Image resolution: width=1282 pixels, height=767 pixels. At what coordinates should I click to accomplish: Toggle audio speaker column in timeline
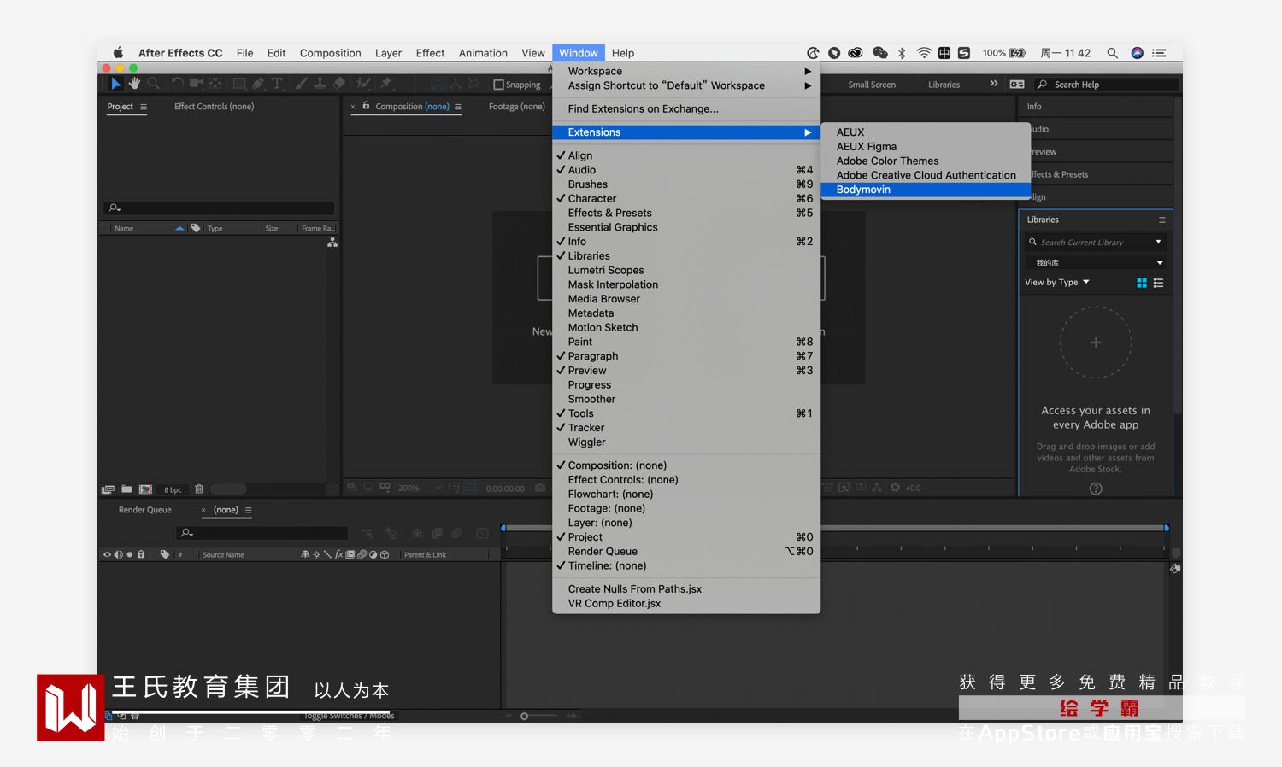pyautogui.click(x=118, y=554)
